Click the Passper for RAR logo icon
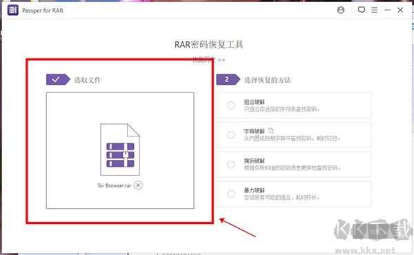Screen dimensions: 414x255 12,10
